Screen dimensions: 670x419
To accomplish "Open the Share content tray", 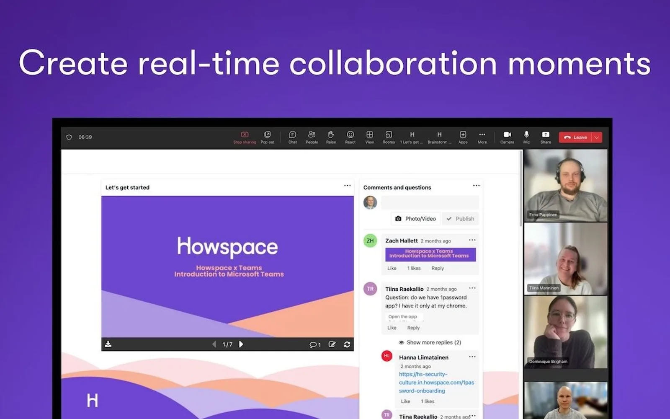I will coord(546,137).
